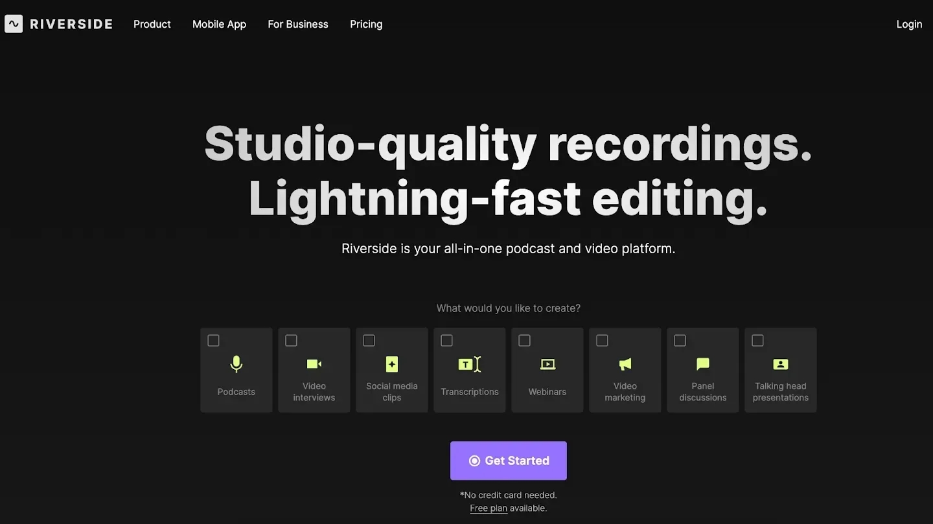
Task: Check the Transcriptions checkbox
Action: (x=447, y=341)
